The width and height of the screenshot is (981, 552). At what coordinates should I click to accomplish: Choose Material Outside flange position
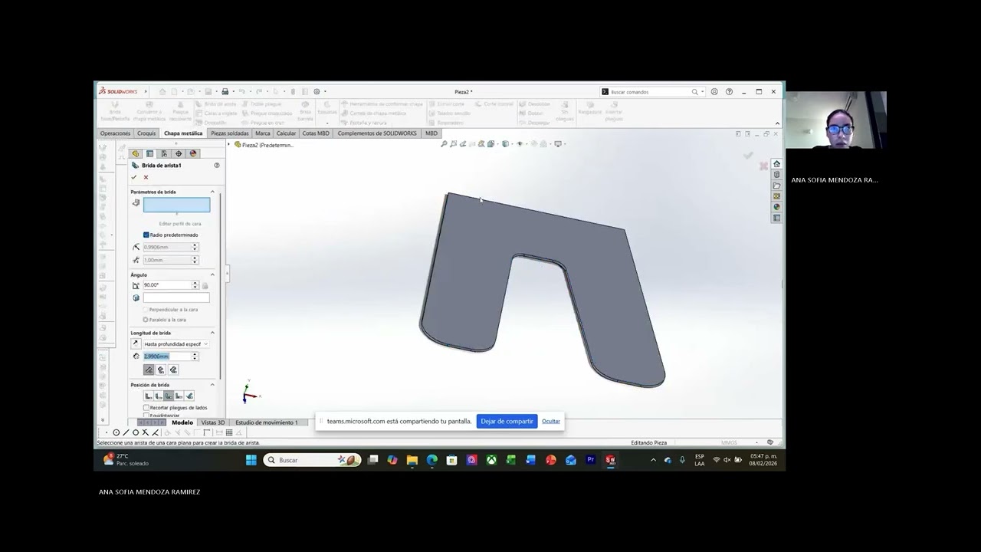(159, 396)
